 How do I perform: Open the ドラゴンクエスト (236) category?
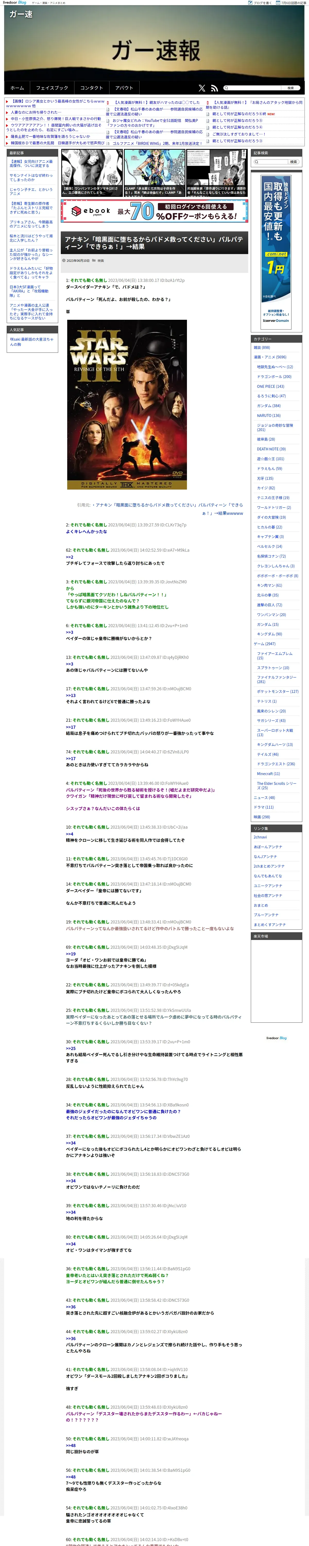point(276,764)
